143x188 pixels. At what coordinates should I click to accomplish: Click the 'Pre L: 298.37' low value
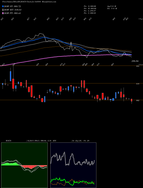90,11
